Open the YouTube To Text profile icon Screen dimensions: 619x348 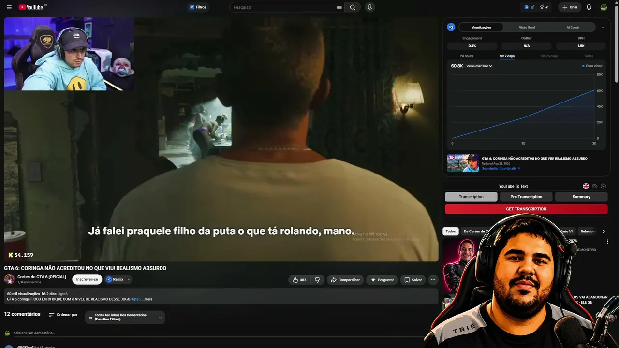pos(603,186)
